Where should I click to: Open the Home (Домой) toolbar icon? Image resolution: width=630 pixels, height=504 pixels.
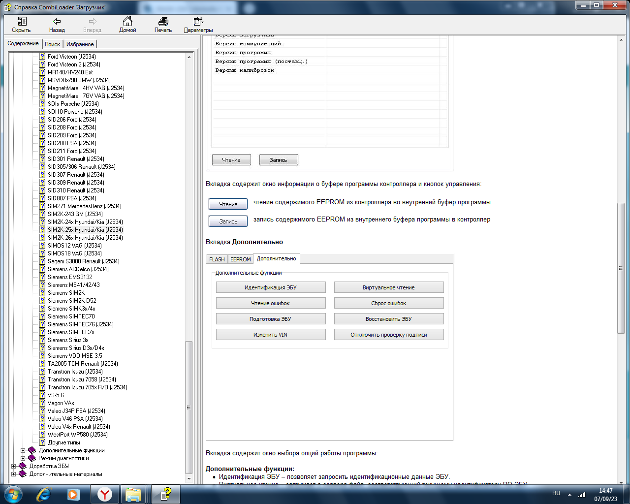coord(127,22)
